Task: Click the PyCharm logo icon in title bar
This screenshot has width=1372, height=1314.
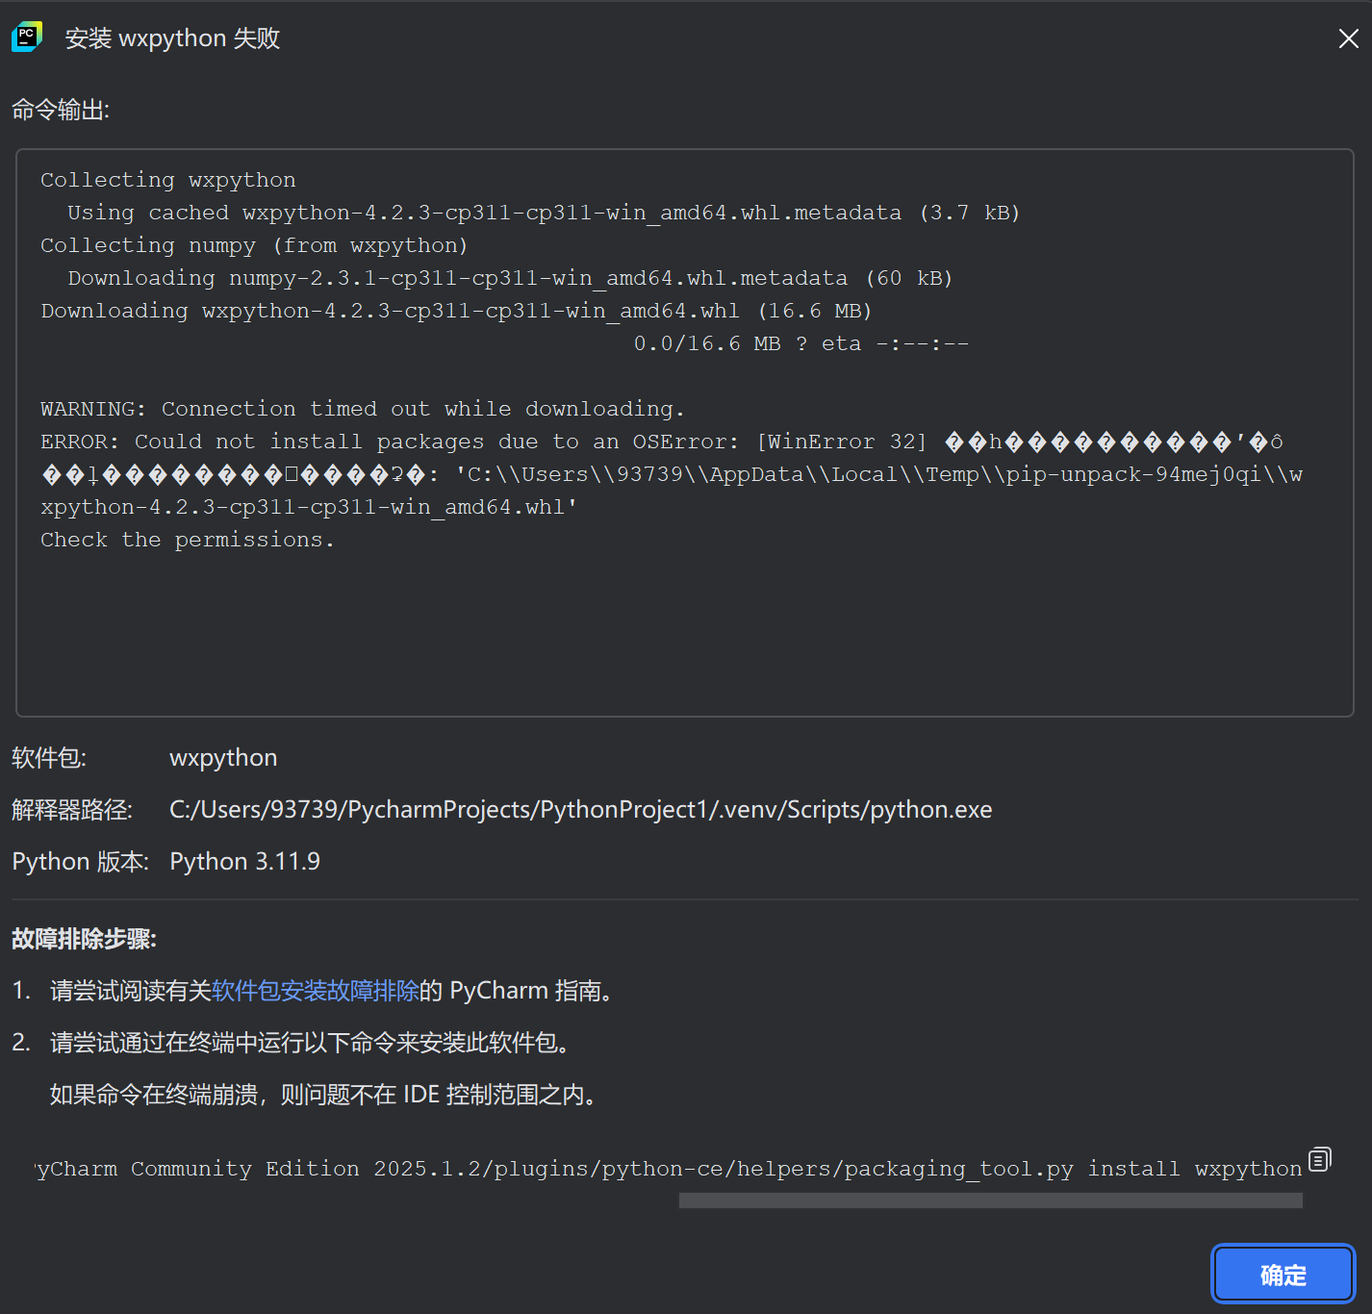Action: [x=27, y=37]
